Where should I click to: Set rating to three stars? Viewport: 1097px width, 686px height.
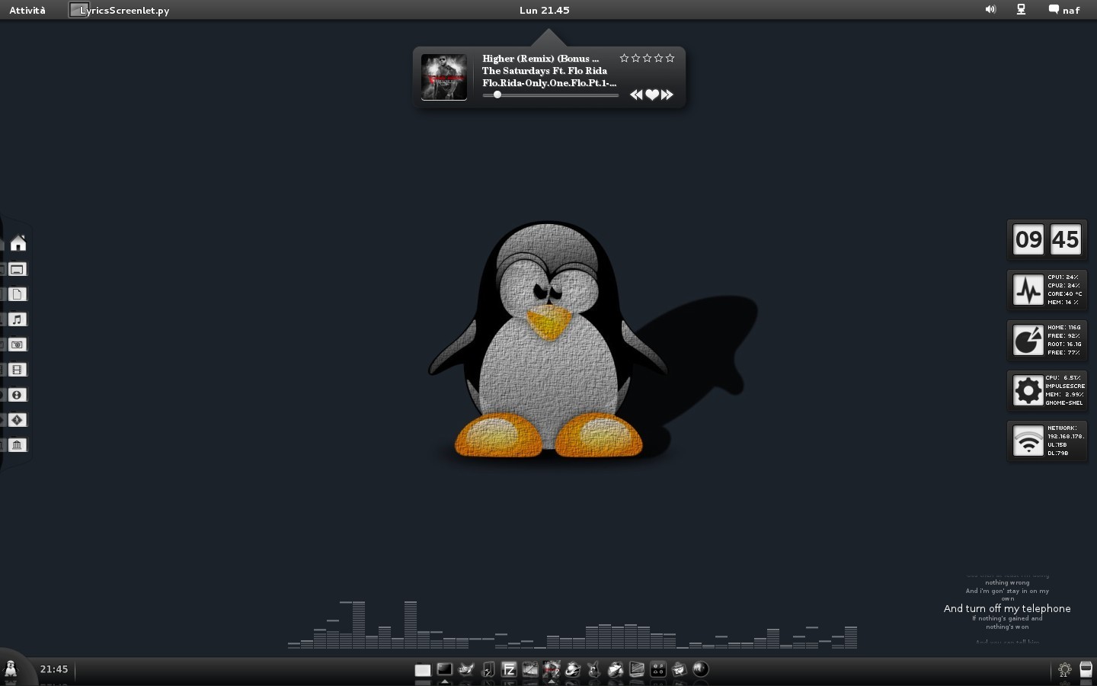[647, 58]
